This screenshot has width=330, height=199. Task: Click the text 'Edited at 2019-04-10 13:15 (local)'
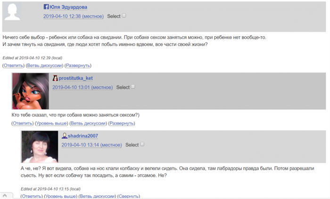(50, 189)
